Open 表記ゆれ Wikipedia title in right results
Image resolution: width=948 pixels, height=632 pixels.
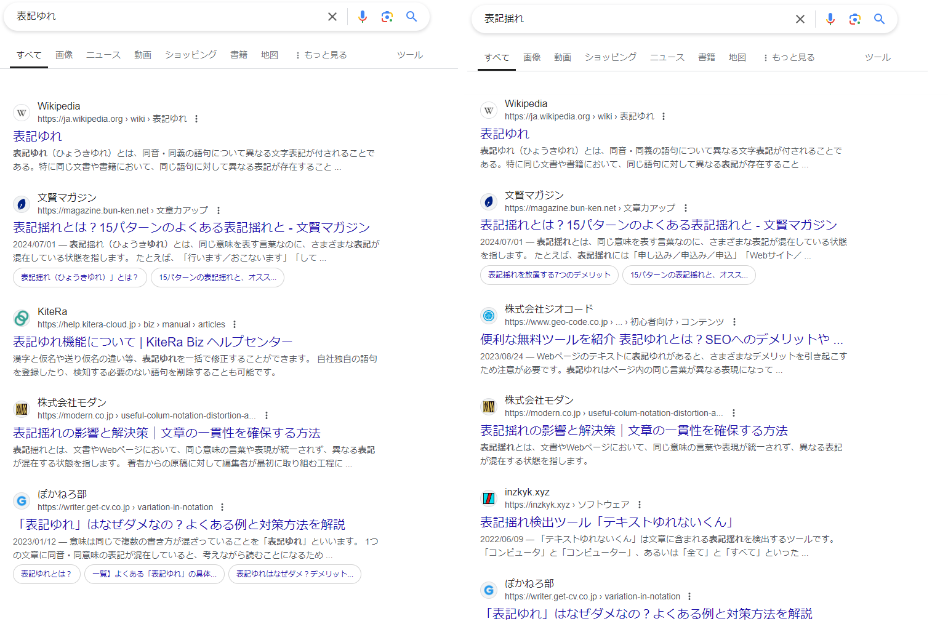(x=505, y=134)
